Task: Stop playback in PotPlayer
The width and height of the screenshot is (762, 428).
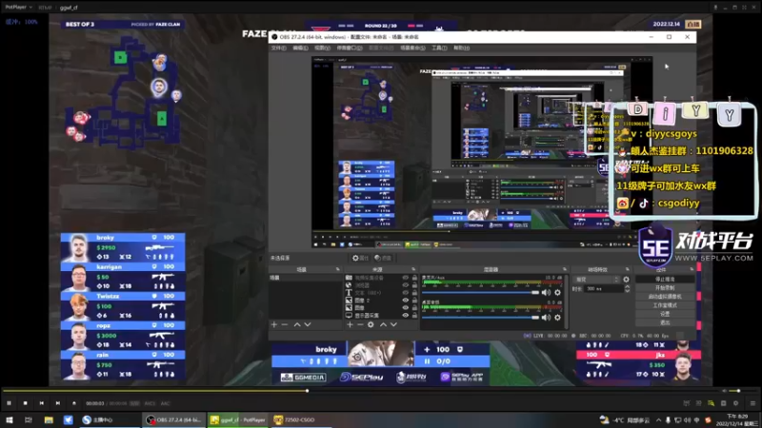Action: pyautogui.click(x=26, y=403)
